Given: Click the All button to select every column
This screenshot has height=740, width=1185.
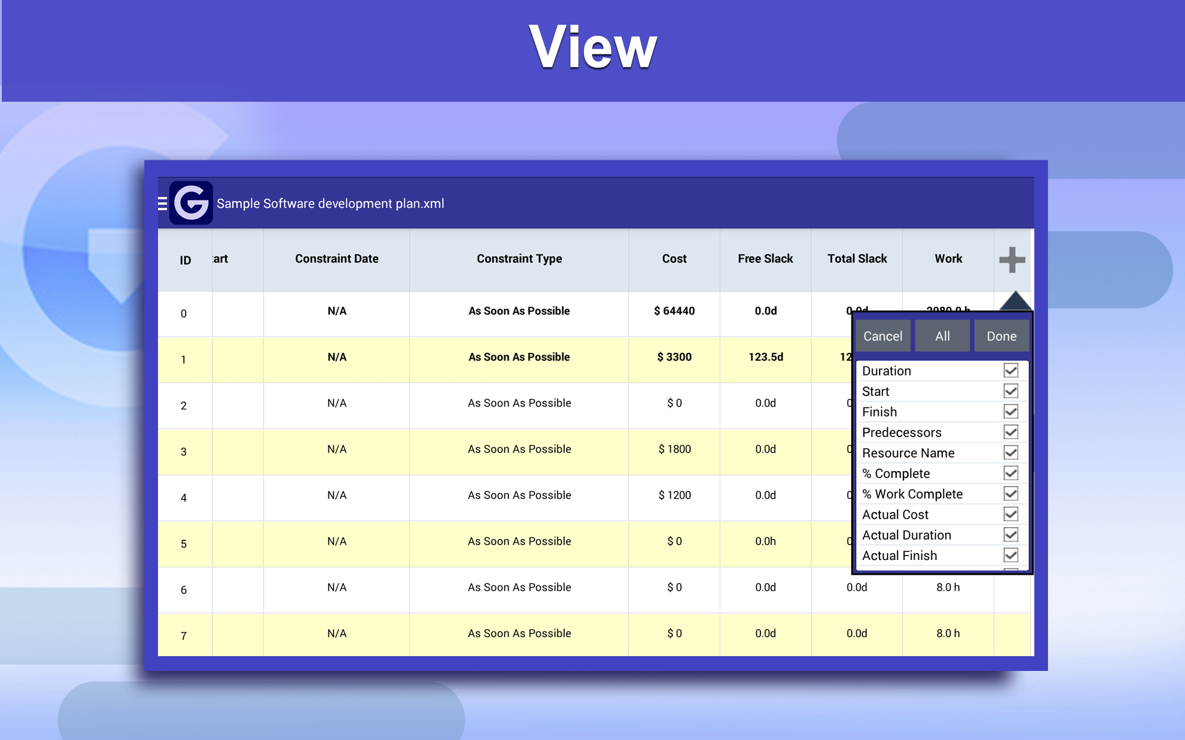Looking at the screenshot, I should click(x=942, y=335).
